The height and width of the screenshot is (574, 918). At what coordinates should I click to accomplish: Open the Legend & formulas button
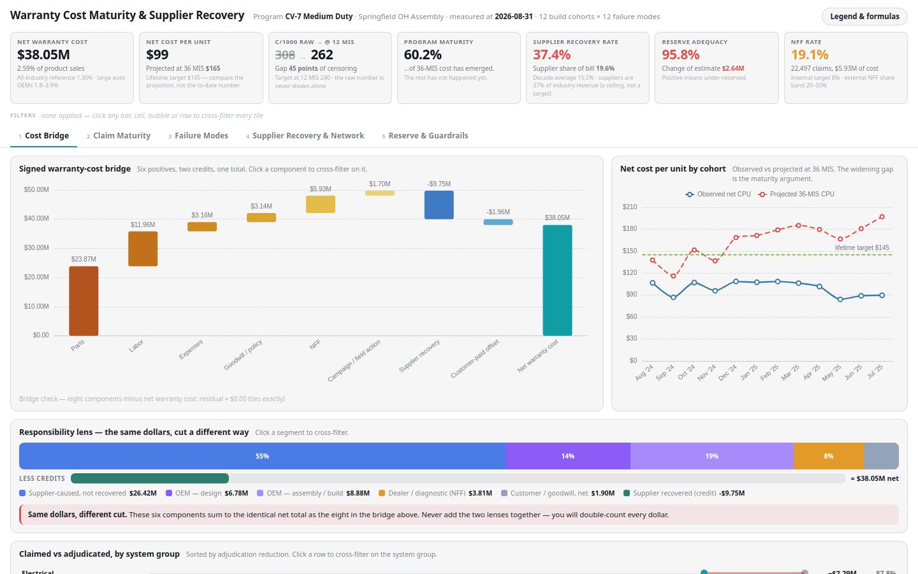point(864,17)
